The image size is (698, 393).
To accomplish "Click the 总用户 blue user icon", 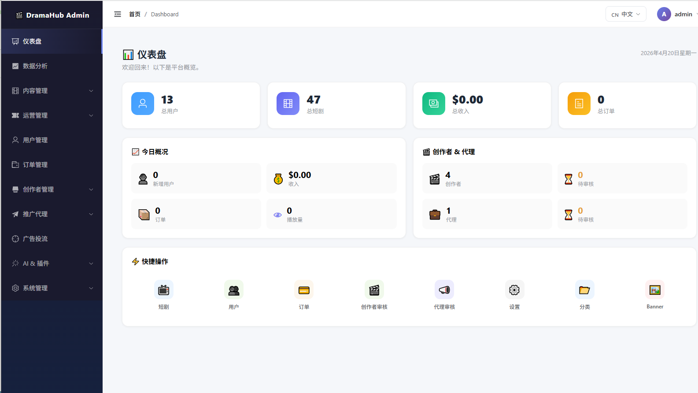I will tap(143, 104).
